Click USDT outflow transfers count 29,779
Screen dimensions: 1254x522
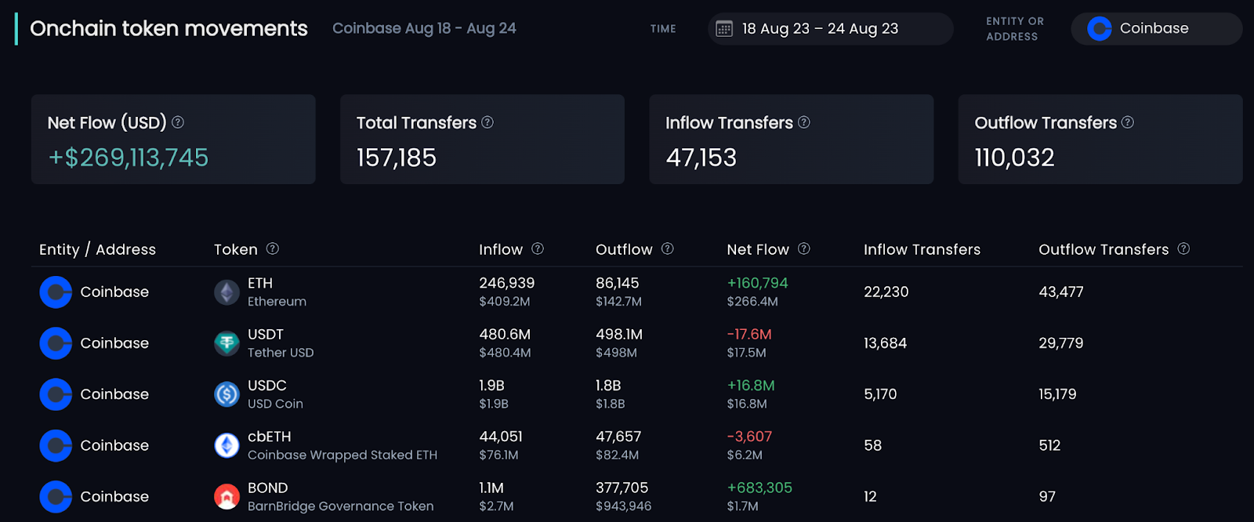1061,343
